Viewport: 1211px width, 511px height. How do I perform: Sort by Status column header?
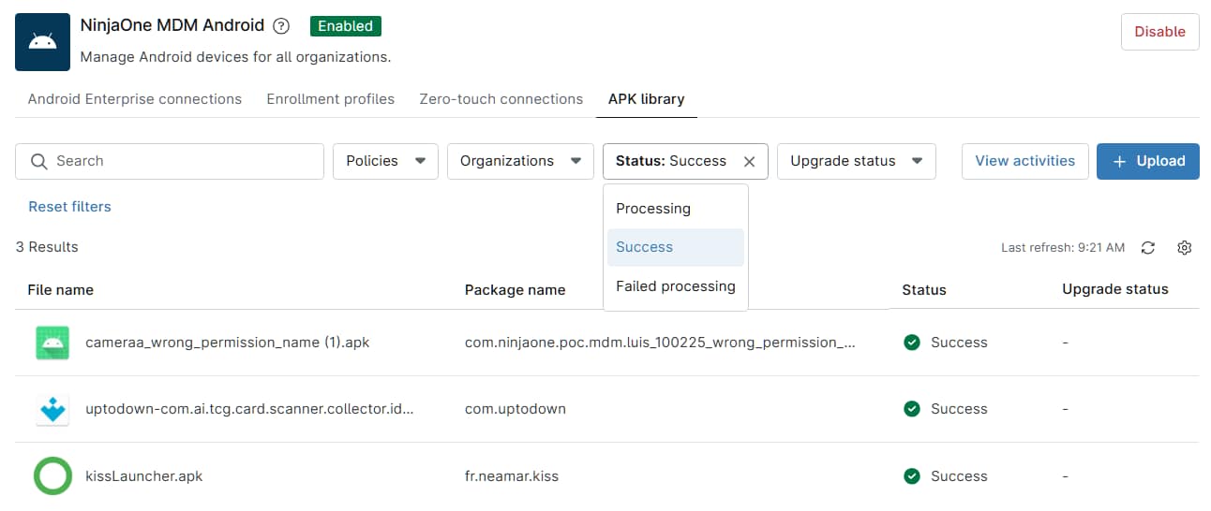pos(924,290)
